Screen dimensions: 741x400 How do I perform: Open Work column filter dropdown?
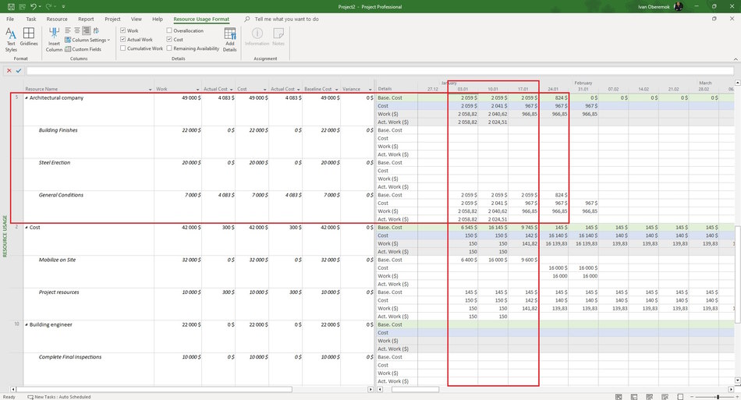(198, 89)
